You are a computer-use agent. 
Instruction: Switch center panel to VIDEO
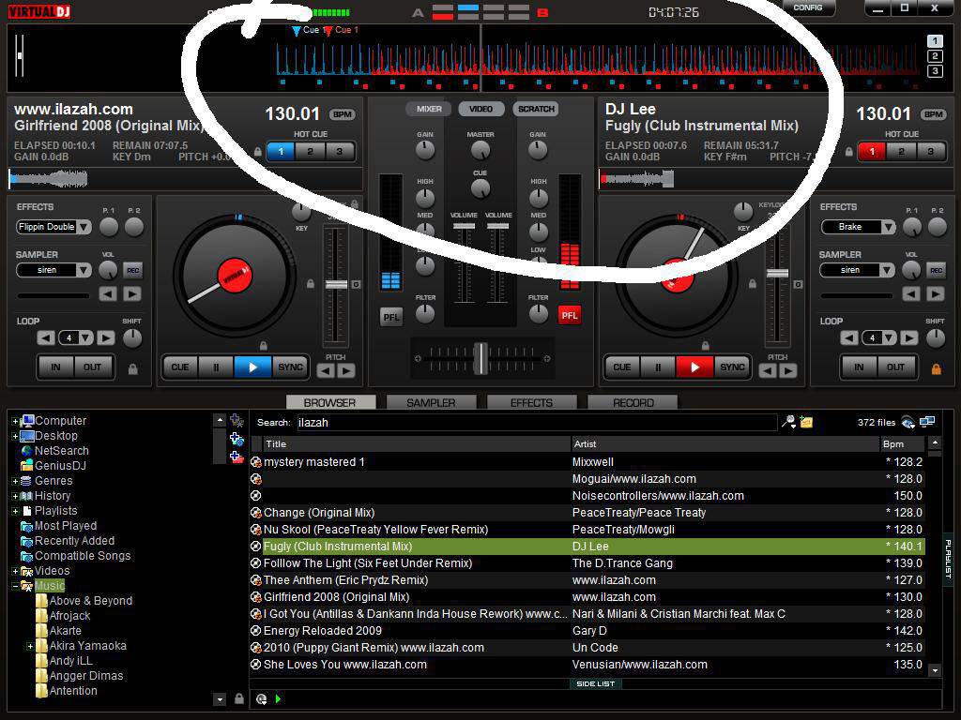[481, 109]
